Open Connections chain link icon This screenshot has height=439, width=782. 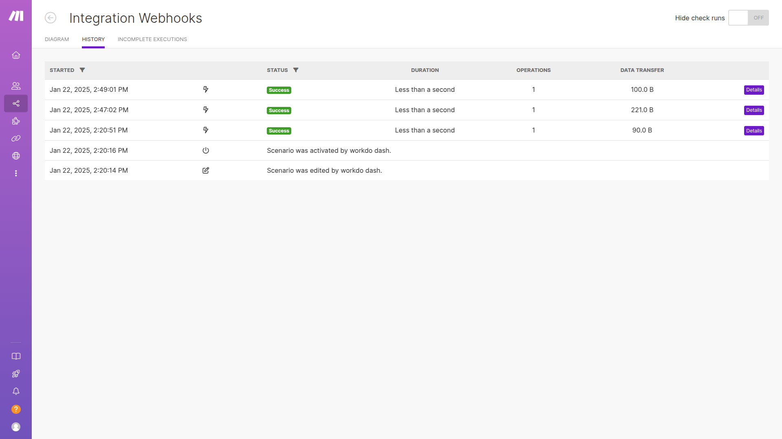click(x=16, y=139)
